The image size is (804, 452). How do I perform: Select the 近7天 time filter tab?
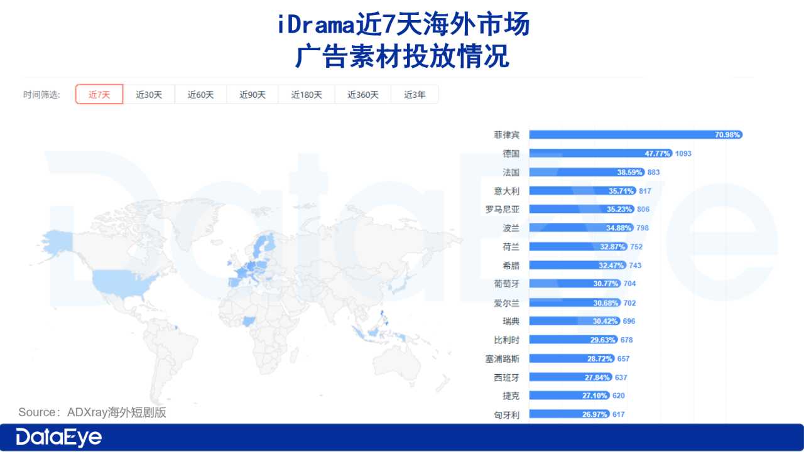pos(99,95)
